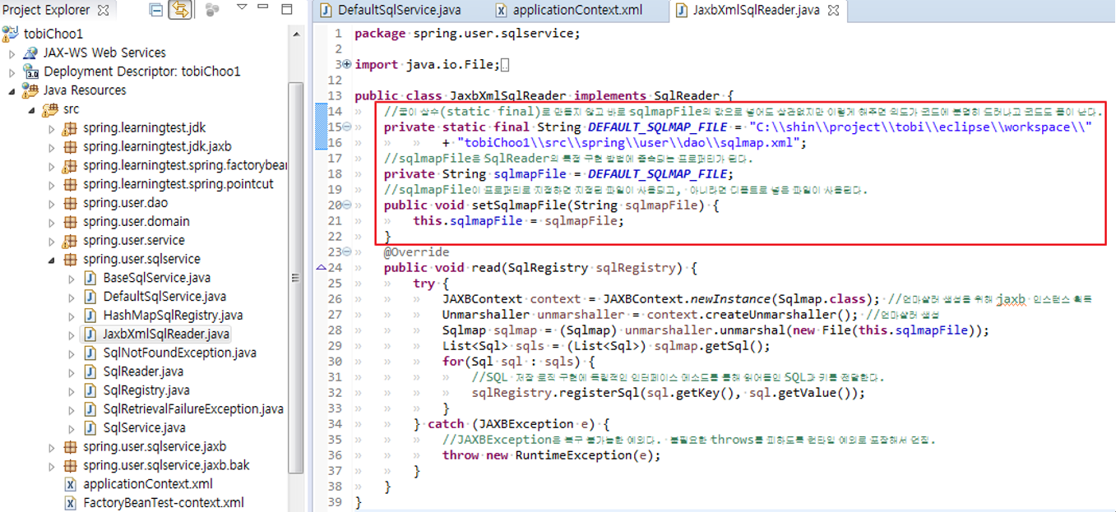Click the focus on active task icon
Viewport: 1116px width, 512px height.
coord(212,10)
